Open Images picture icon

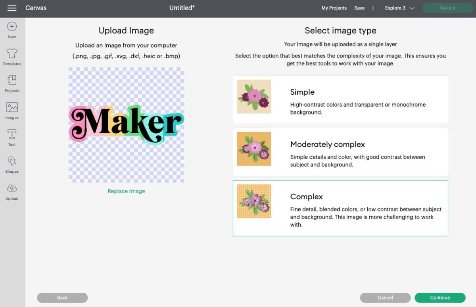tap(12, 107)
